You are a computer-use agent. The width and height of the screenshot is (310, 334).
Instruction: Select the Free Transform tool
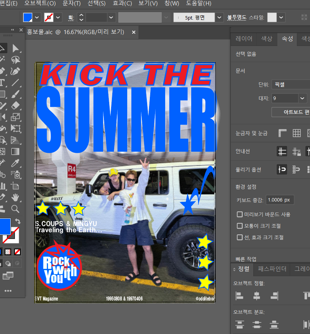tap(16, 128)
